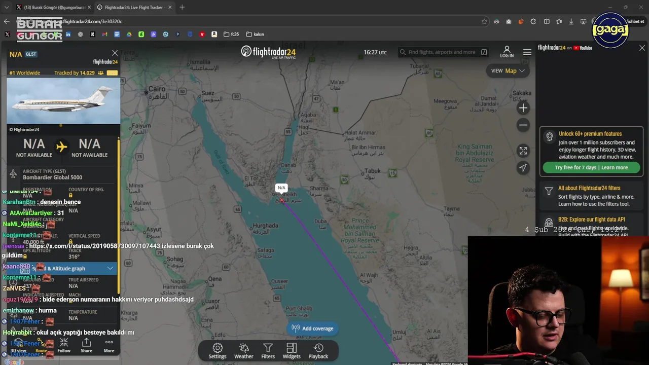Screen dimensions: 649x365
Task: Open the Google Drive bookmark
Action: pyautogui.click(x=129, y=34)
